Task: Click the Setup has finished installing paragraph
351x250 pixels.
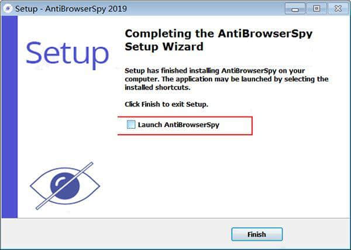Action: 226,79
